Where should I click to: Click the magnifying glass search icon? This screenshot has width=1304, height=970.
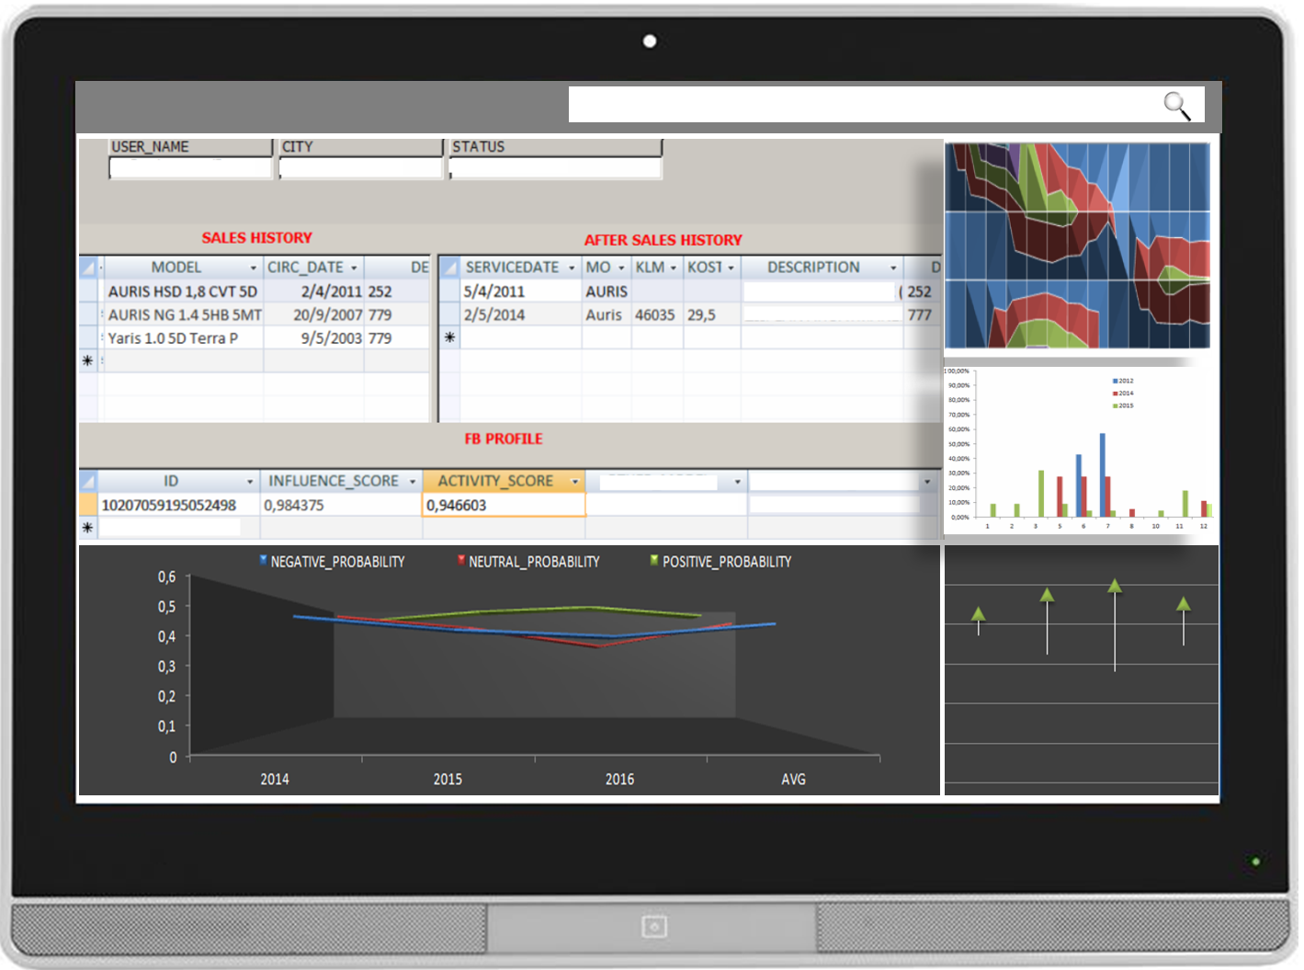point(1177,106)
